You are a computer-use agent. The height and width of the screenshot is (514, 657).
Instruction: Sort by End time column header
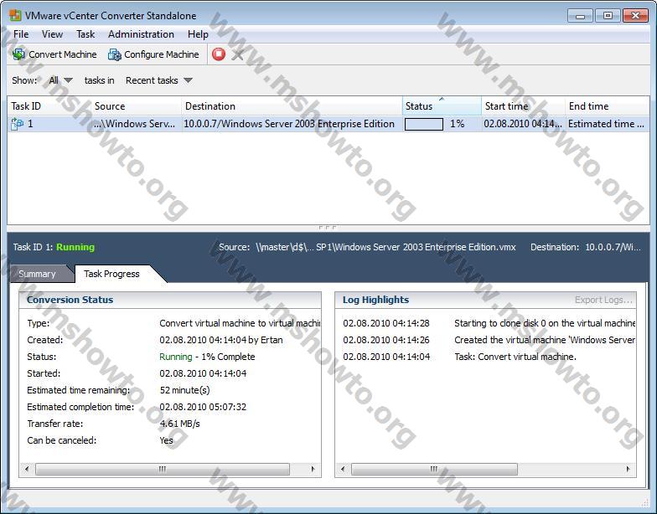pyautogui.click(x=607, y=106)
